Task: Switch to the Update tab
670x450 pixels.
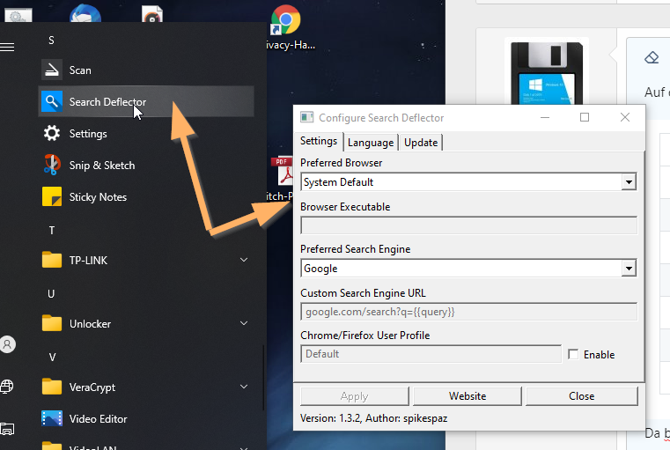Action: coord(421,143)
